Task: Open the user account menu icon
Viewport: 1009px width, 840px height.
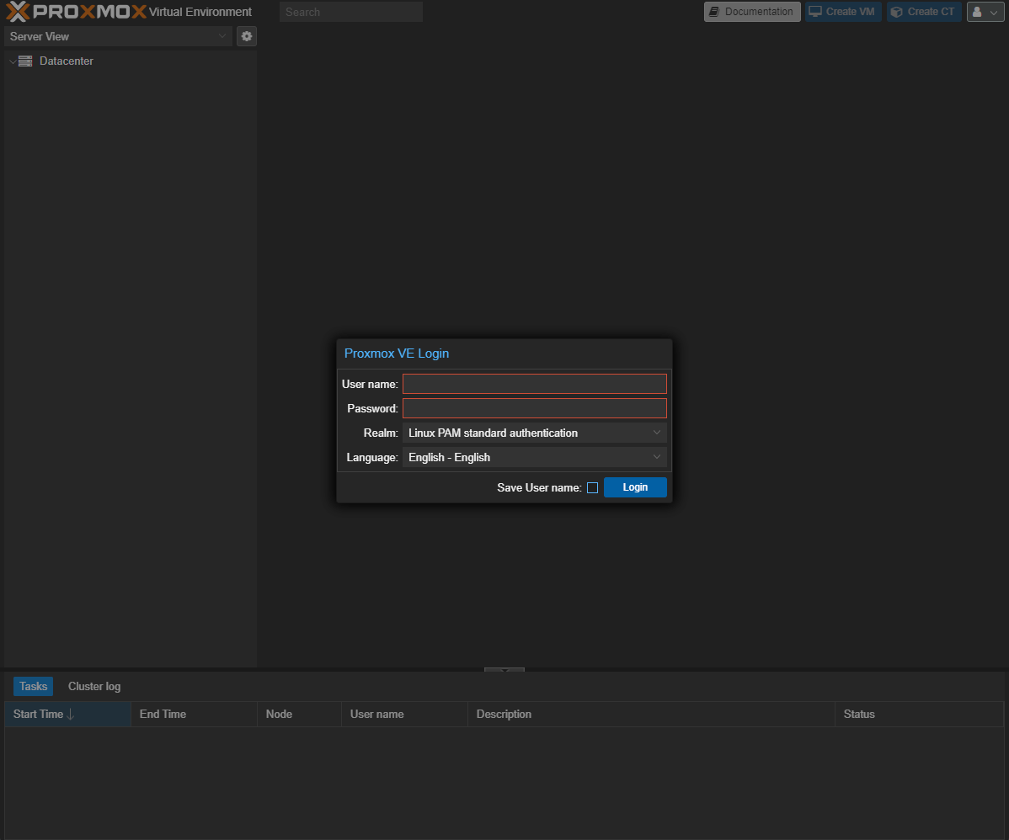Action: pyautogui.click(x=978, y=12)
